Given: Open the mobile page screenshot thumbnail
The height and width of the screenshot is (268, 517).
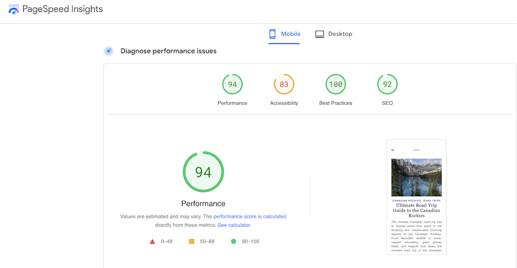Looking at the screenshot, I should pos(416,197).
